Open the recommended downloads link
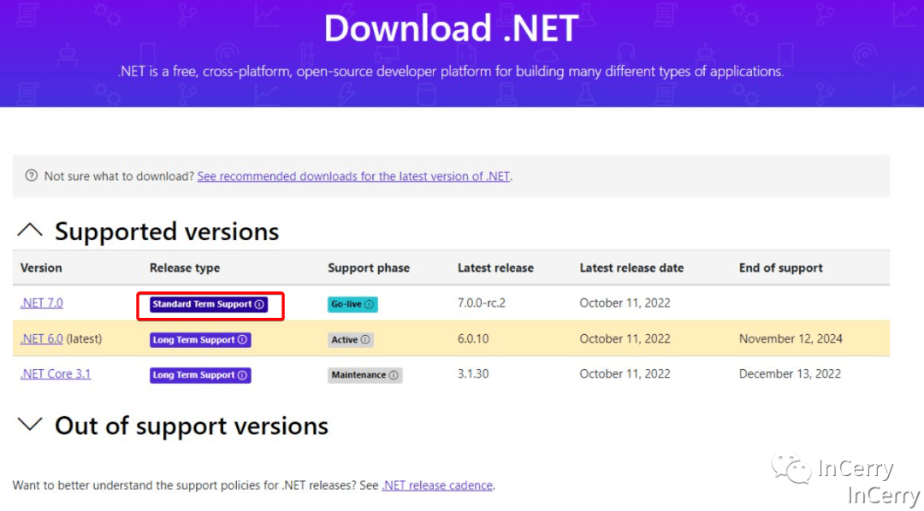Viewport: 924px width, 511px height. (x=353, y=177)
